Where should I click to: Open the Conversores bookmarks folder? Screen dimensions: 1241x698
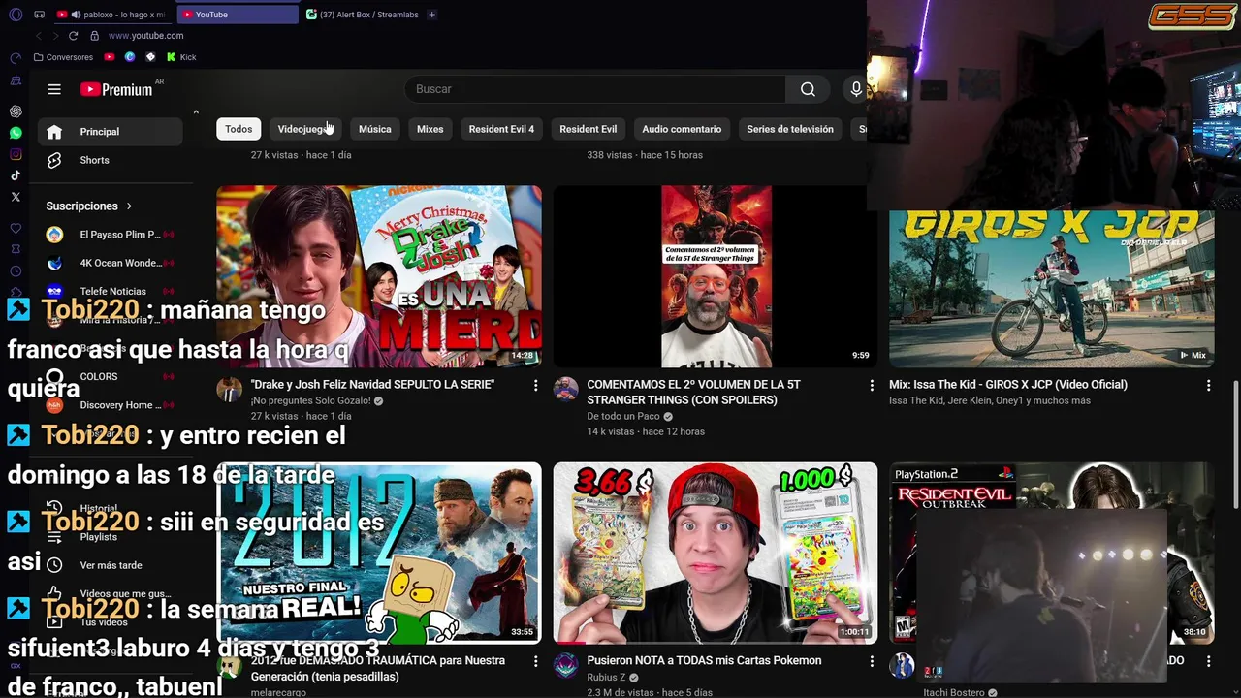[63, 57]
